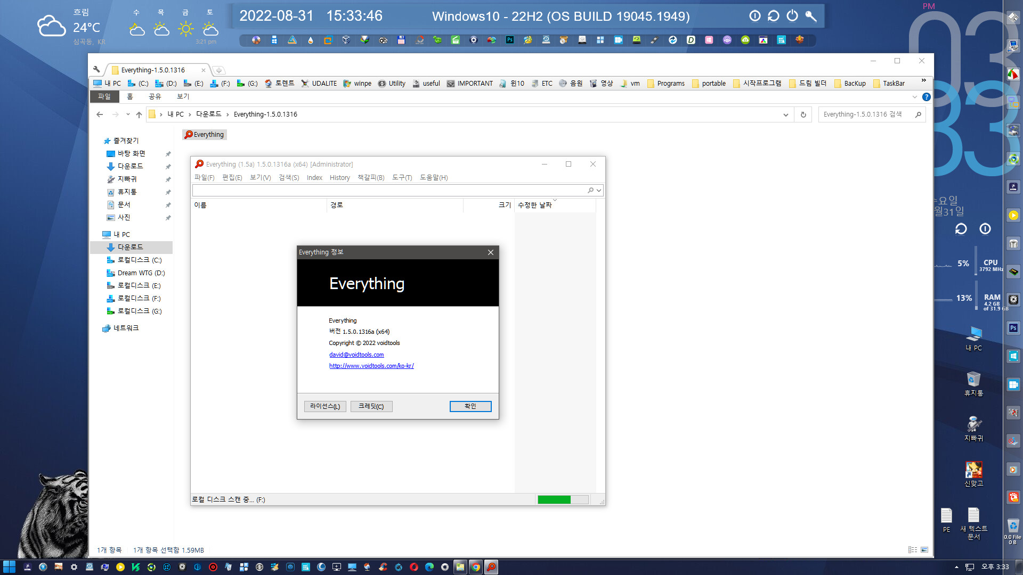Click into Everything's search input field
The height and width of the screenshot is (575, 1023).
coord(391,190)
